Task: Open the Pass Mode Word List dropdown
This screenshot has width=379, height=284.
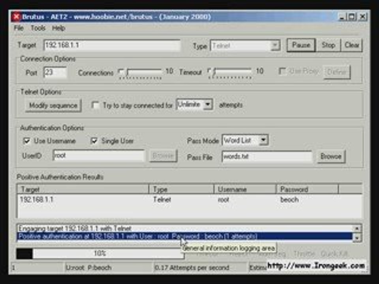Action: pos(245,140)
